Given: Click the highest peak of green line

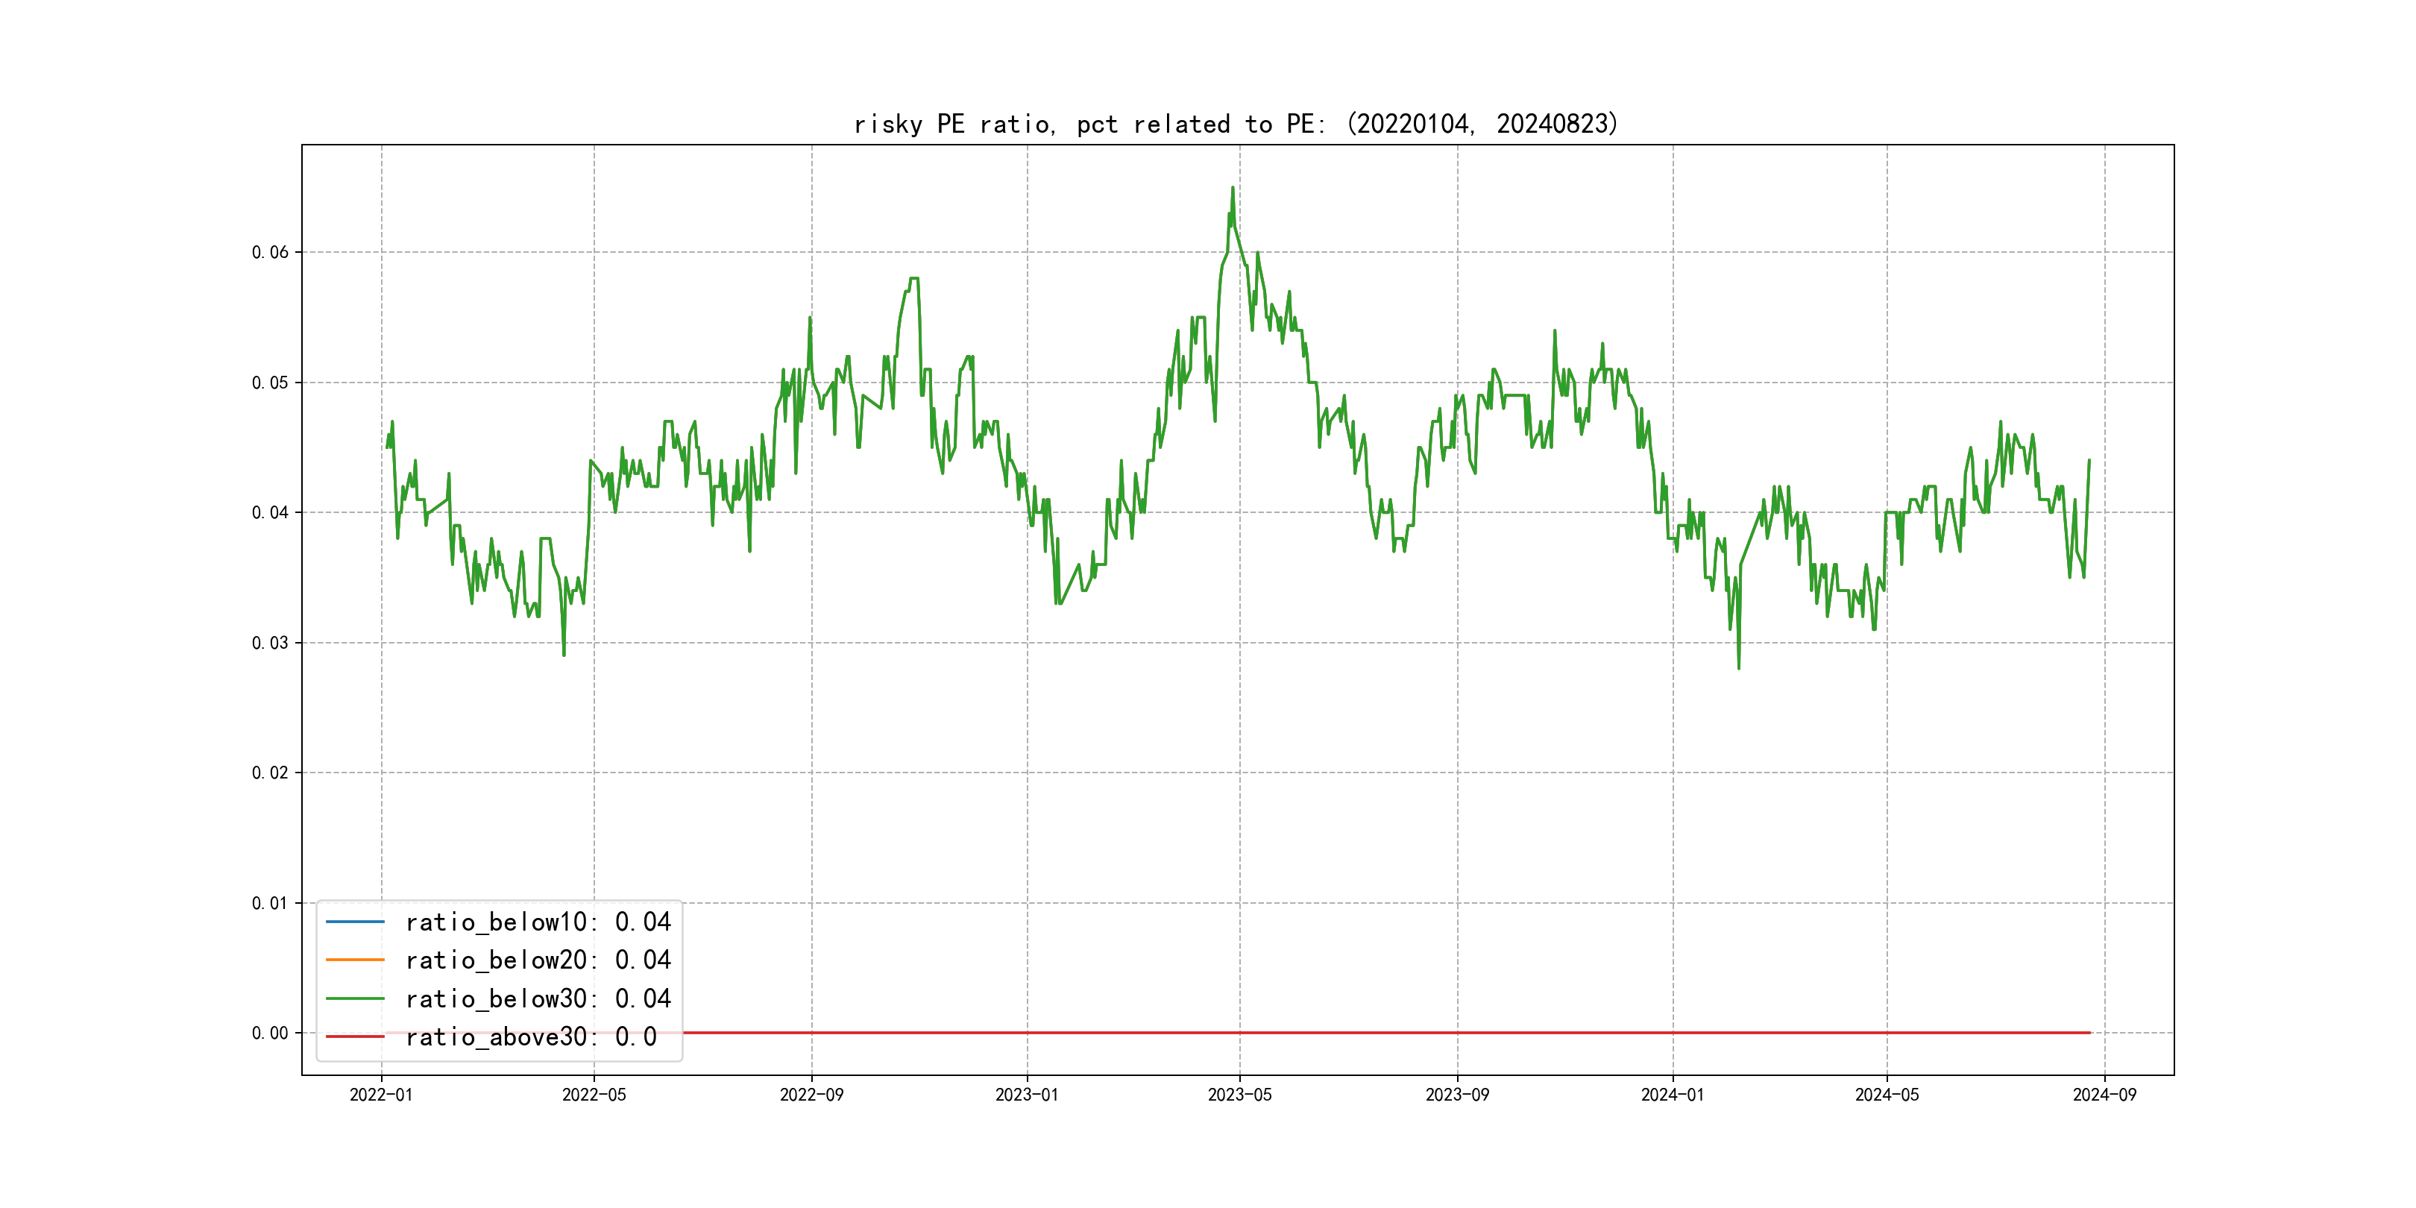Looking at the screenshot, I should pyautogui.click(x=1233, y=189).
